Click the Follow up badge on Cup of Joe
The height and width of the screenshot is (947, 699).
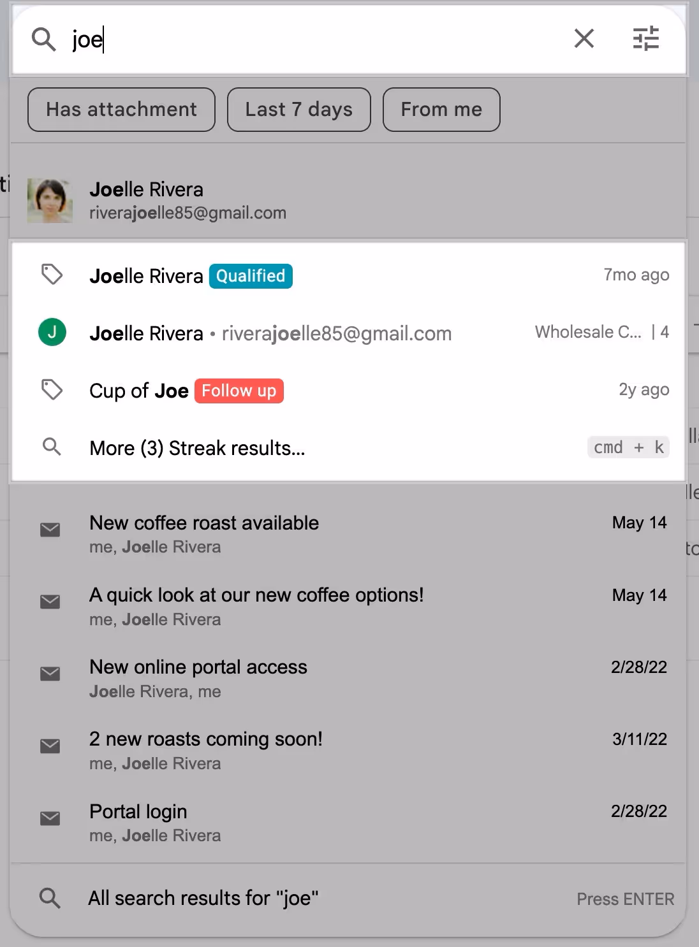[239, 391]
